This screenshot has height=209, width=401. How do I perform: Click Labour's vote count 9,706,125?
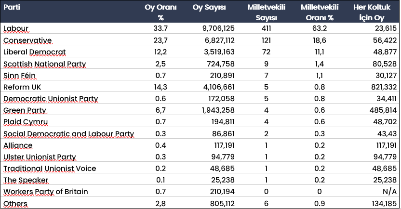[x=215, y=28]
